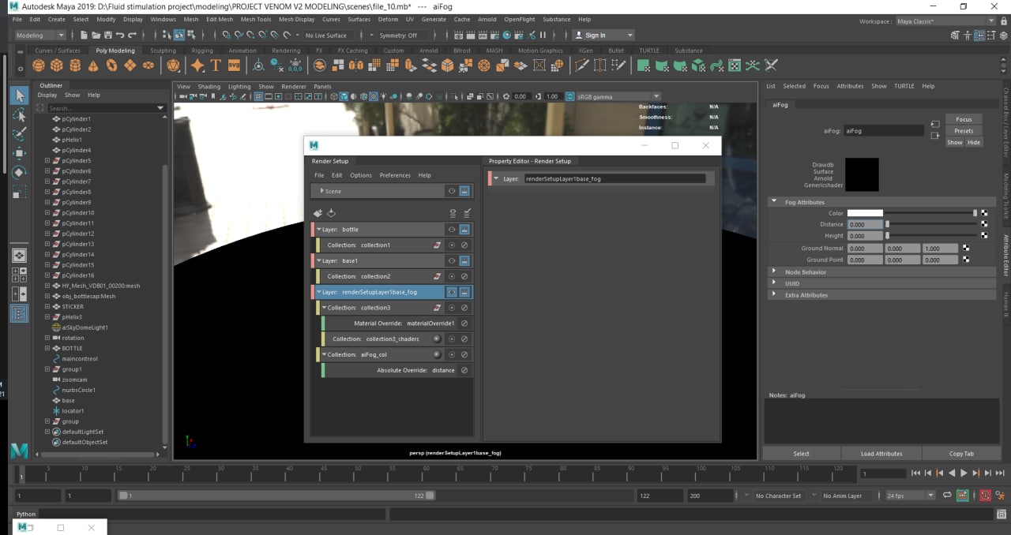The height and width of the screenshot is (535, 1011).
Task: Click Create Render Layer icon in Render Setup
Action: point(318,213)
